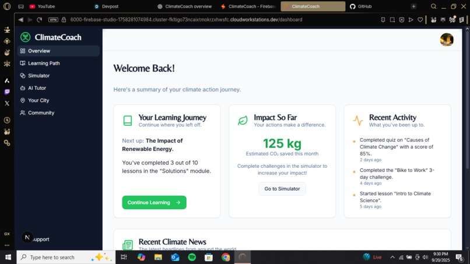Open the Wi-Fi network tray icon
Screen dimensions: 470x264
(x=401, y=257)
